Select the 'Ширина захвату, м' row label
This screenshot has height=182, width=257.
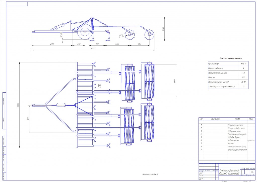216,68
